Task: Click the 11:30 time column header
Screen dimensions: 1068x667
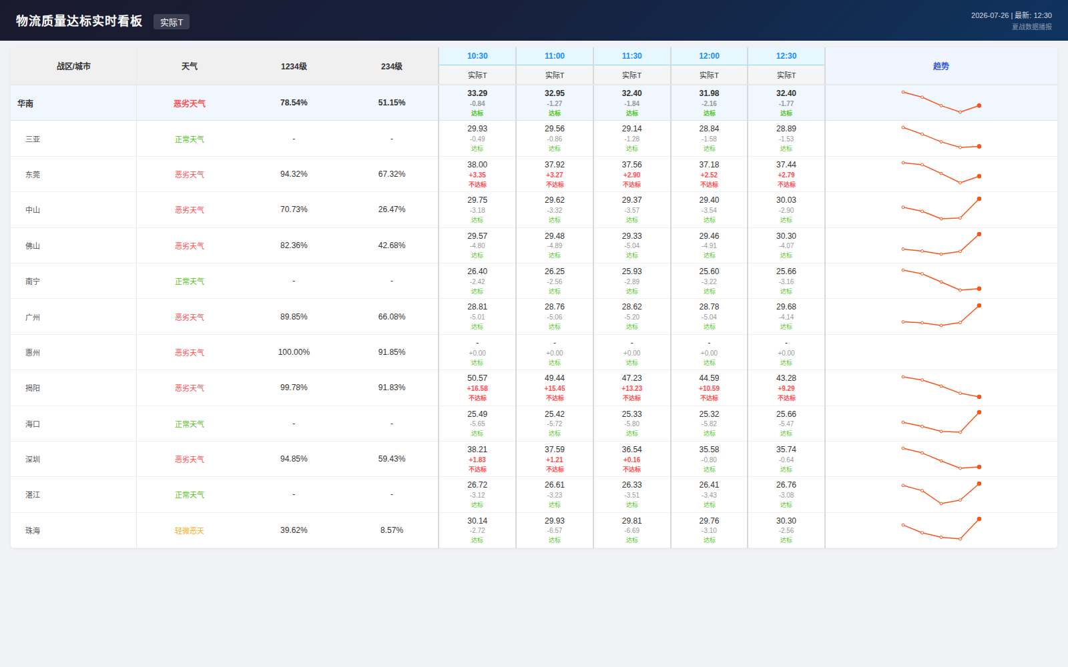Action: (632, 56)
